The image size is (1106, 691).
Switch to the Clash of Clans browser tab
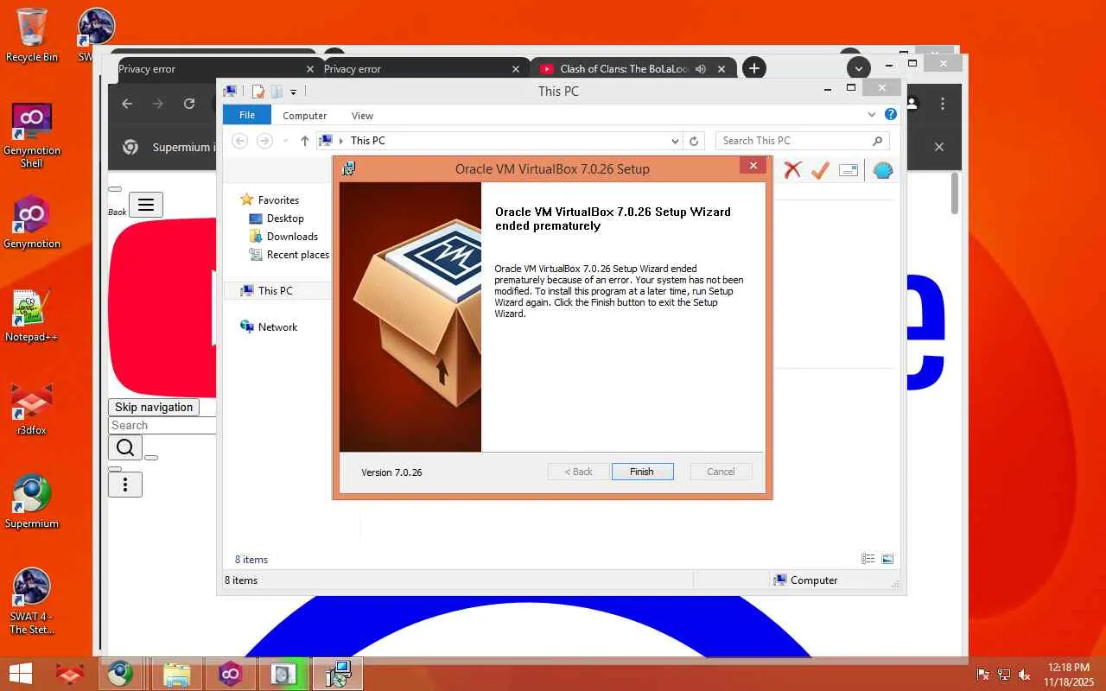pyautogui.click(x=632, y=69)
